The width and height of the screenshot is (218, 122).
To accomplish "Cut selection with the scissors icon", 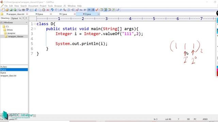I will 36,10.
